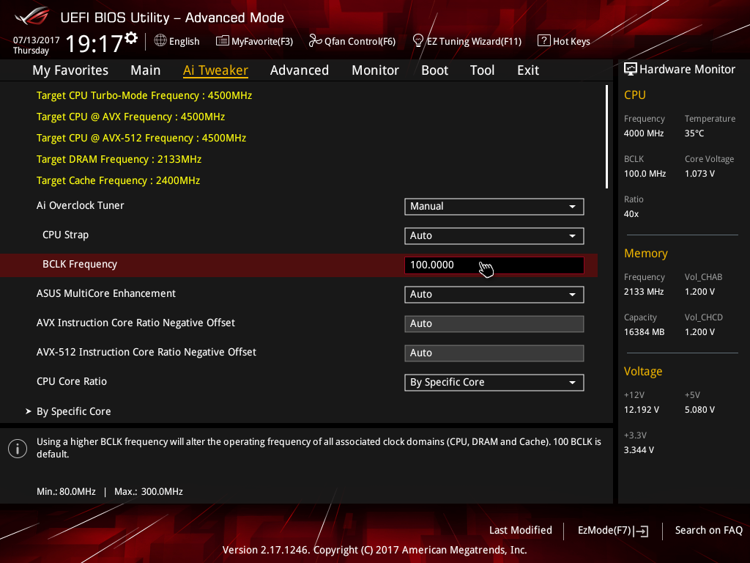The height and width of the screenshot is (563, 750).
Task: Open Ai Overclock Tuner dropdown
Action: (x=494, y=206)
